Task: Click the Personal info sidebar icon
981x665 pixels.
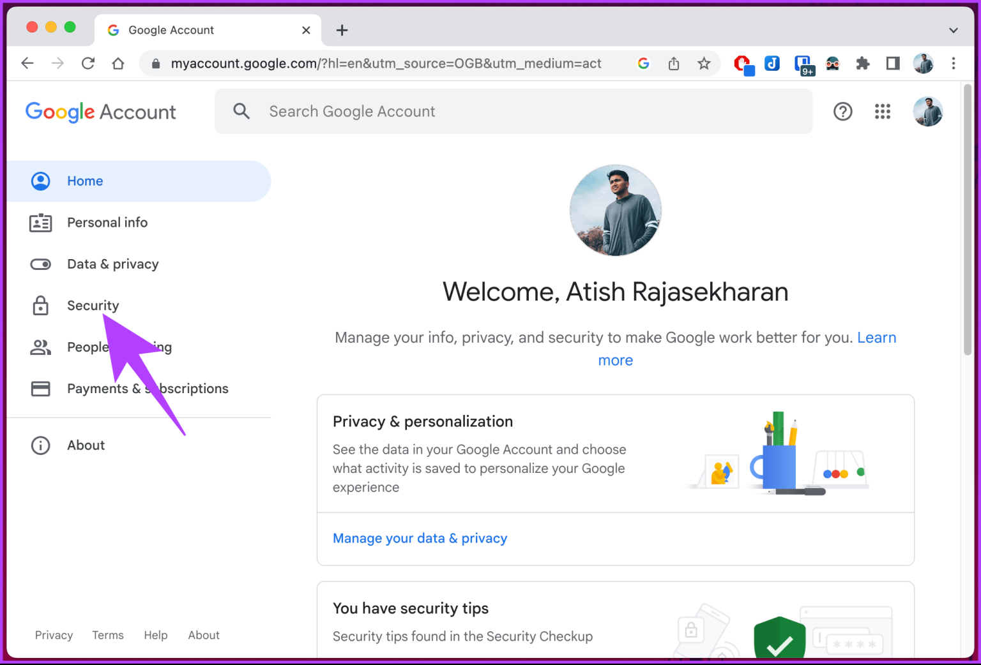Action: (40, 222)
